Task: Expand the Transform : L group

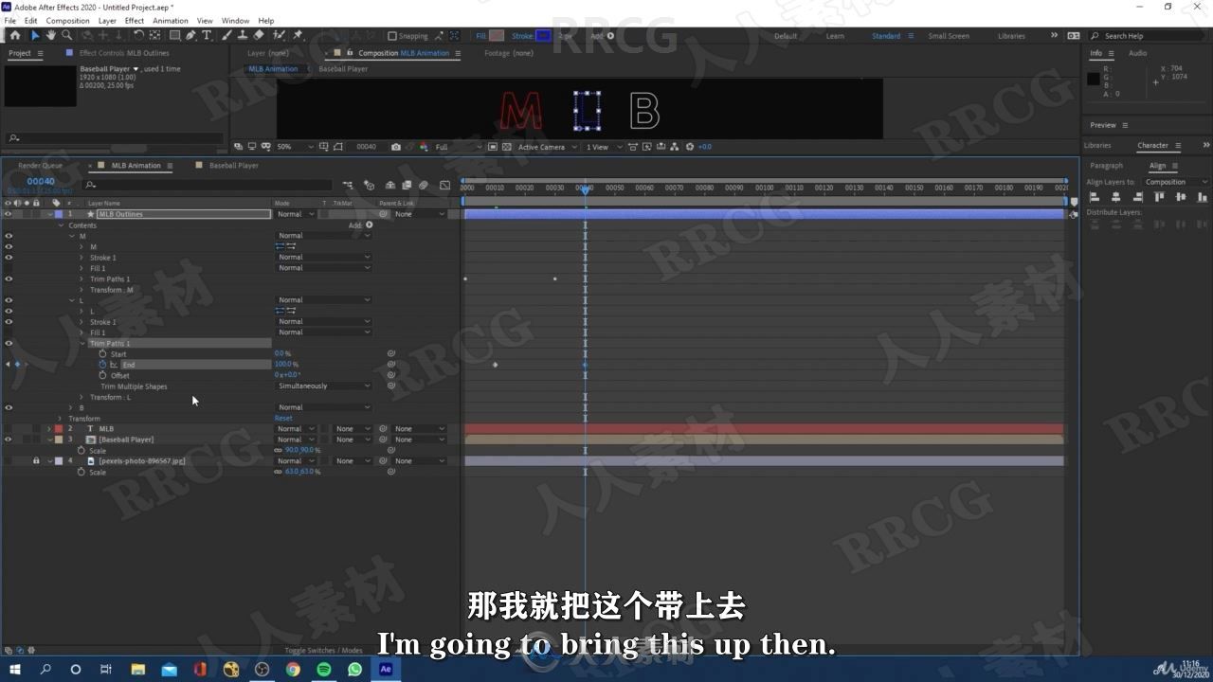Action: [81, 397]
